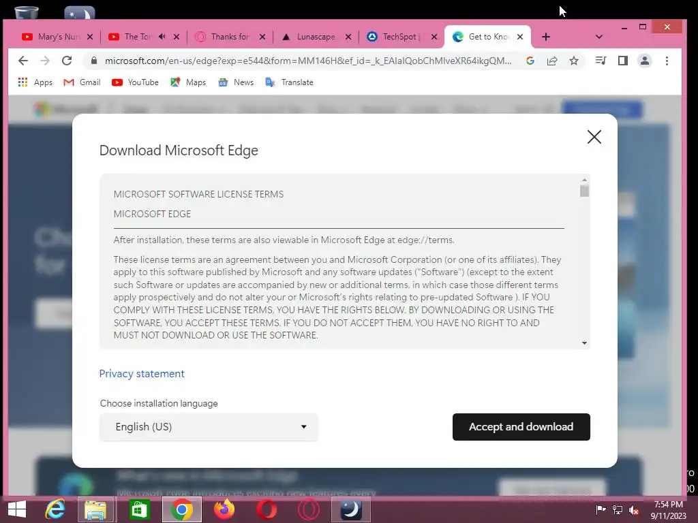Viewport: 698px width, 523px height.
Task: Click the address bar URL
Action: [x=308, y=61]
